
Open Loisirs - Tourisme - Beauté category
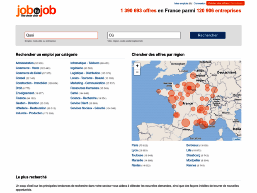click(87, 78)
